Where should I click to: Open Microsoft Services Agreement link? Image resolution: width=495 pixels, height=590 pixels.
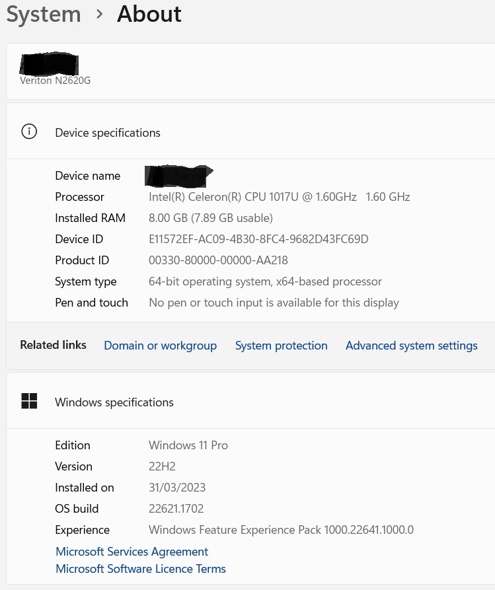point(132,552)
